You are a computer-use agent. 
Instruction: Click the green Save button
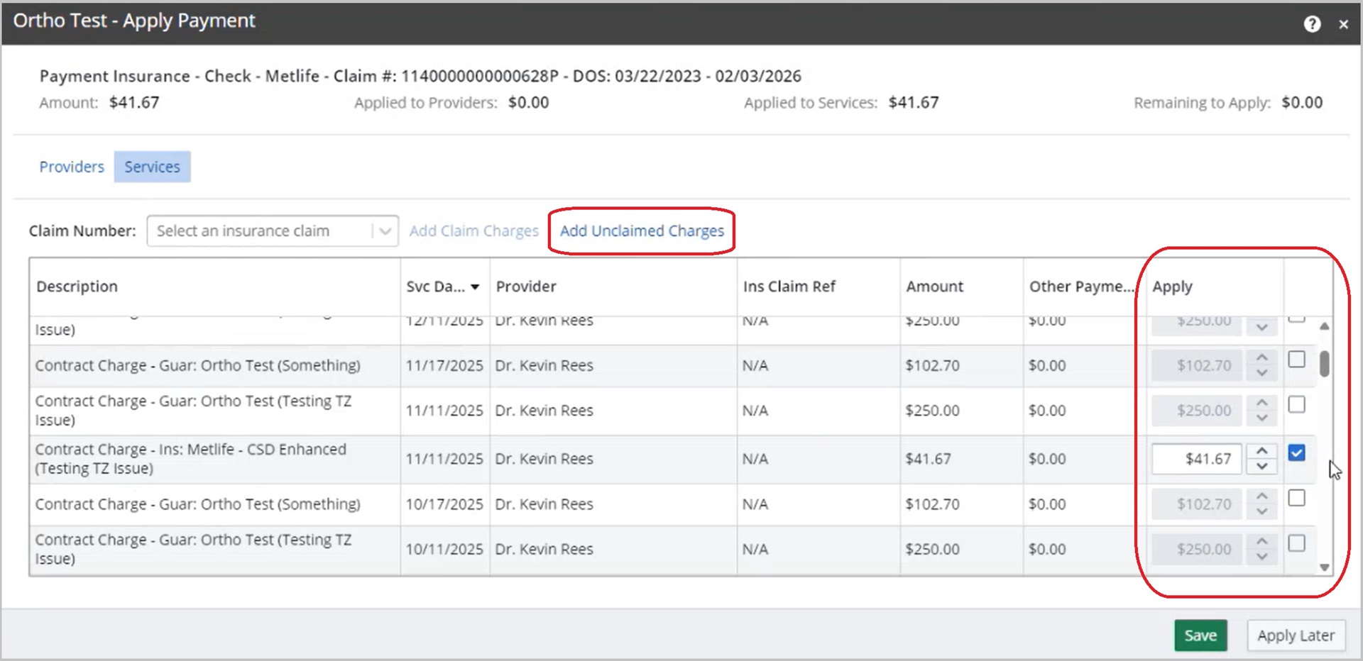click(x=1200, y=635)
